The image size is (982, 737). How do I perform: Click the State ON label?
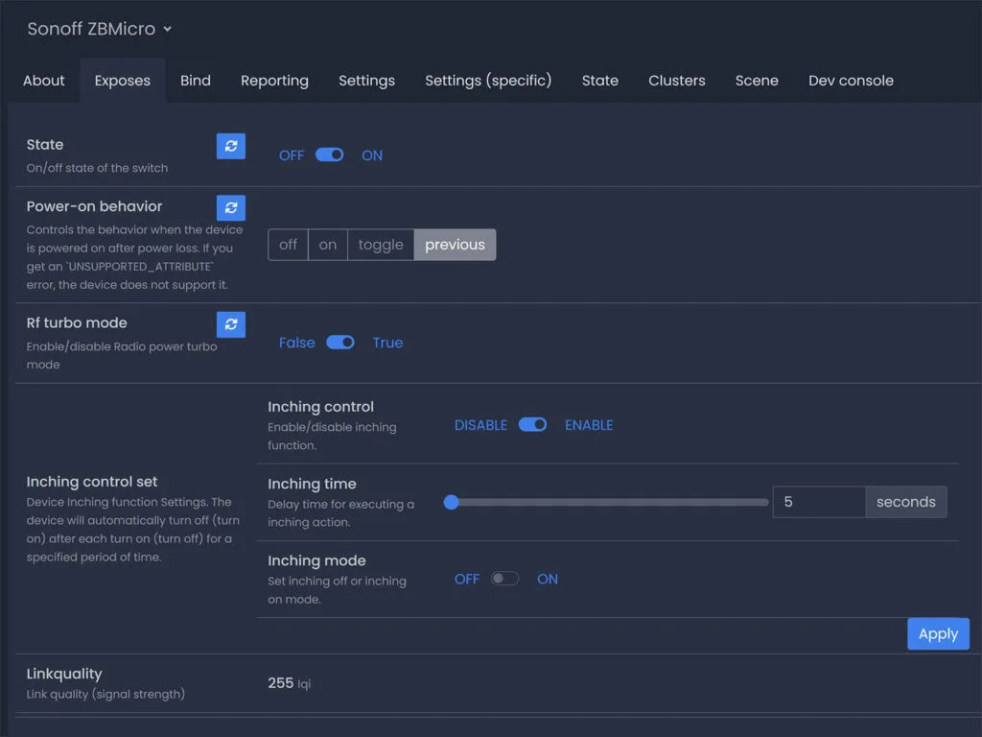(372, 155)
